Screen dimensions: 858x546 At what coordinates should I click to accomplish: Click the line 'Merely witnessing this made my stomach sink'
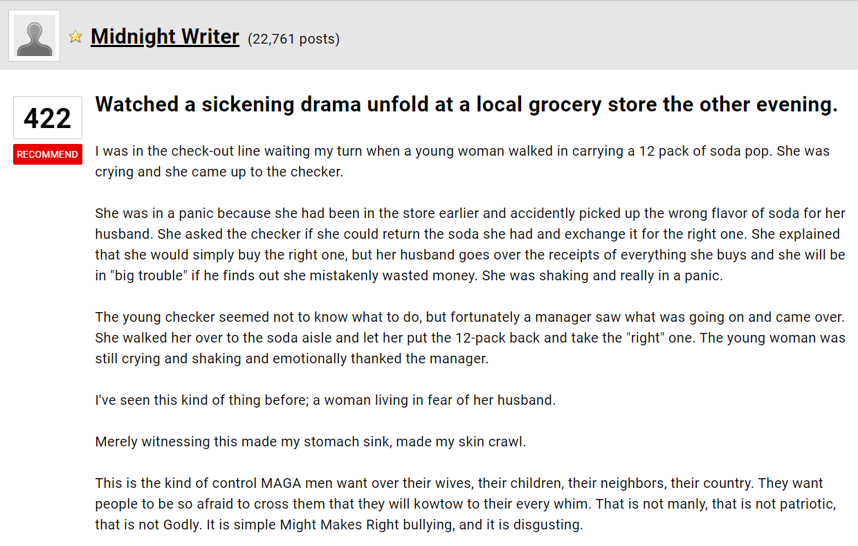(311, 442)
